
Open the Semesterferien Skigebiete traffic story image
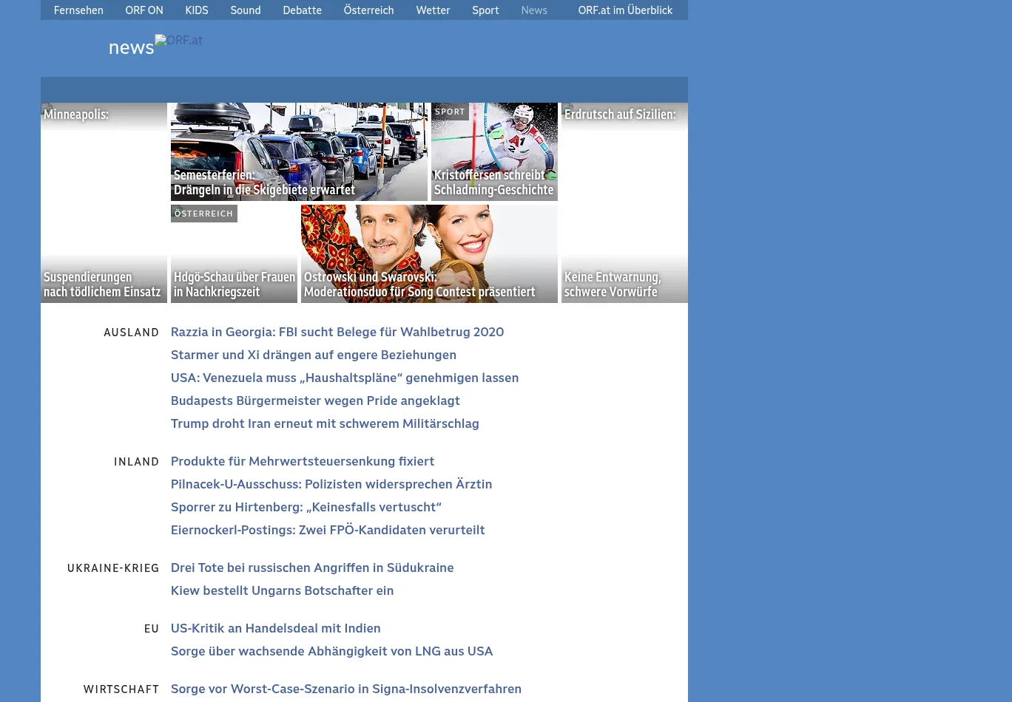299,151
